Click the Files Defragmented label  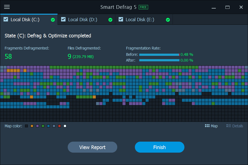coord(84,48)
